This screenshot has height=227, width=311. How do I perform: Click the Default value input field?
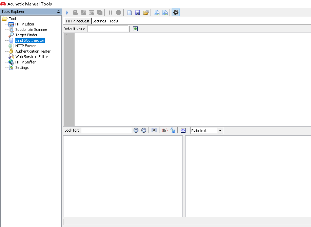108,29
